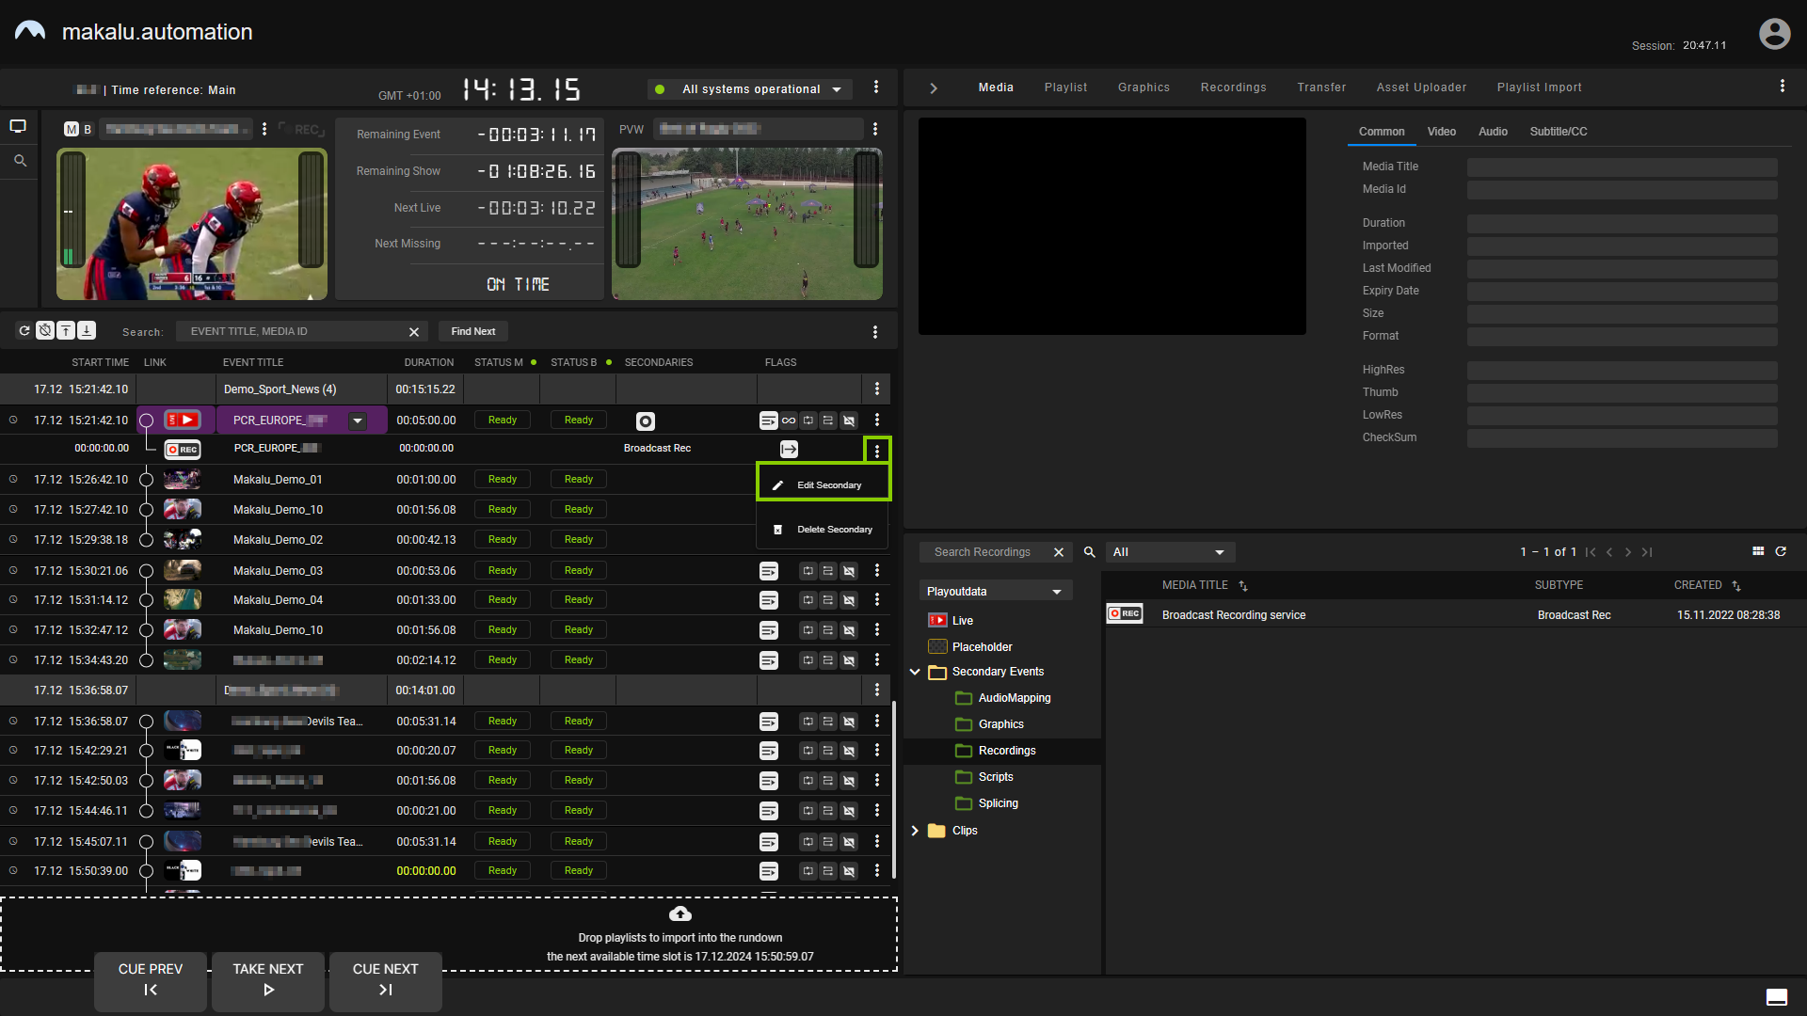
Task: Expand the Clips folder in the tree
Action: (x=915, y=831)
